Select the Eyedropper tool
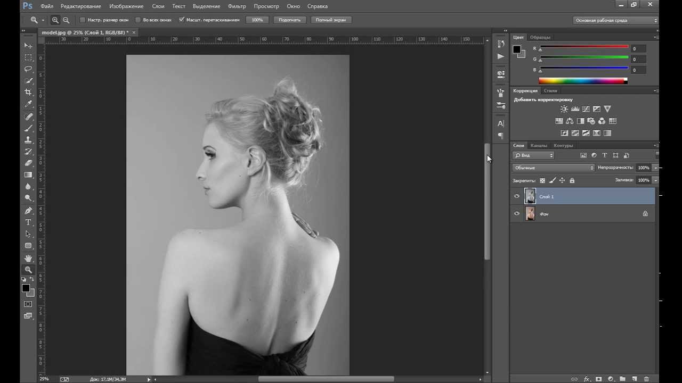 28,104
